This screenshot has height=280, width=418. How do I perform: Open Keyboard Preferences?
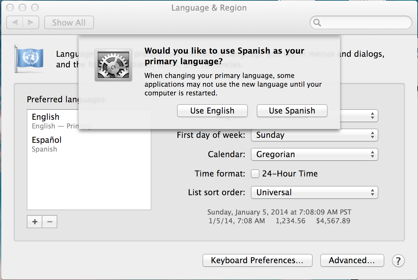click(257, 260)
